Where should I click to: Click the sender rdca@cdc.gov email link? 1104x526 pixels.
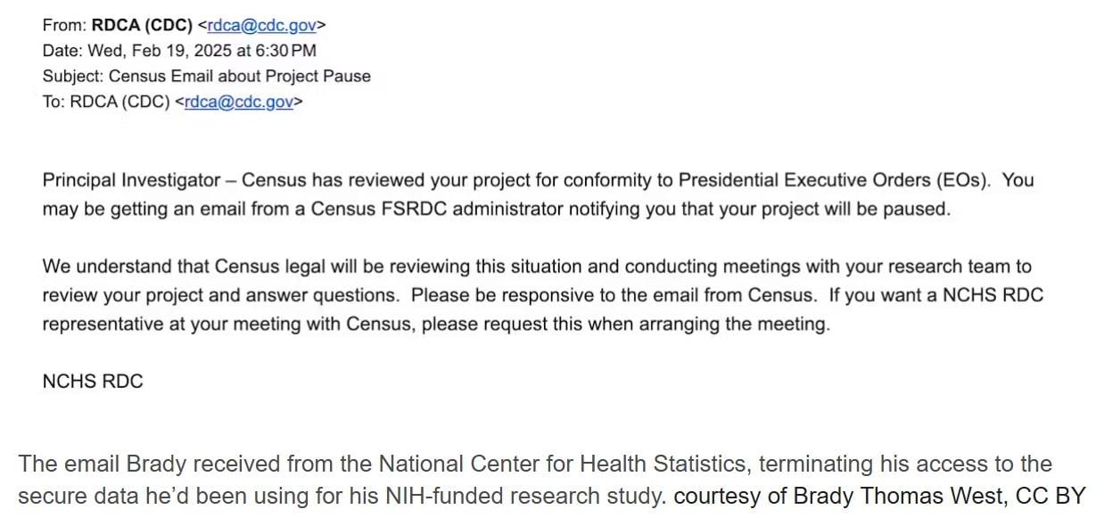[261, 25]
